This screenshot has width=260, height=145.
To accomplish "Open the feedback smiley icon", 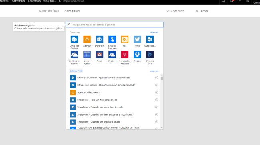I will coord(224,1).
